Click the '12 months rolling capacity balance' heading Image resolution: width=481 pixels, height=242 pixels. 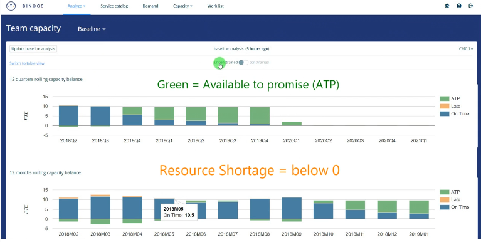[x=45, y=172]
